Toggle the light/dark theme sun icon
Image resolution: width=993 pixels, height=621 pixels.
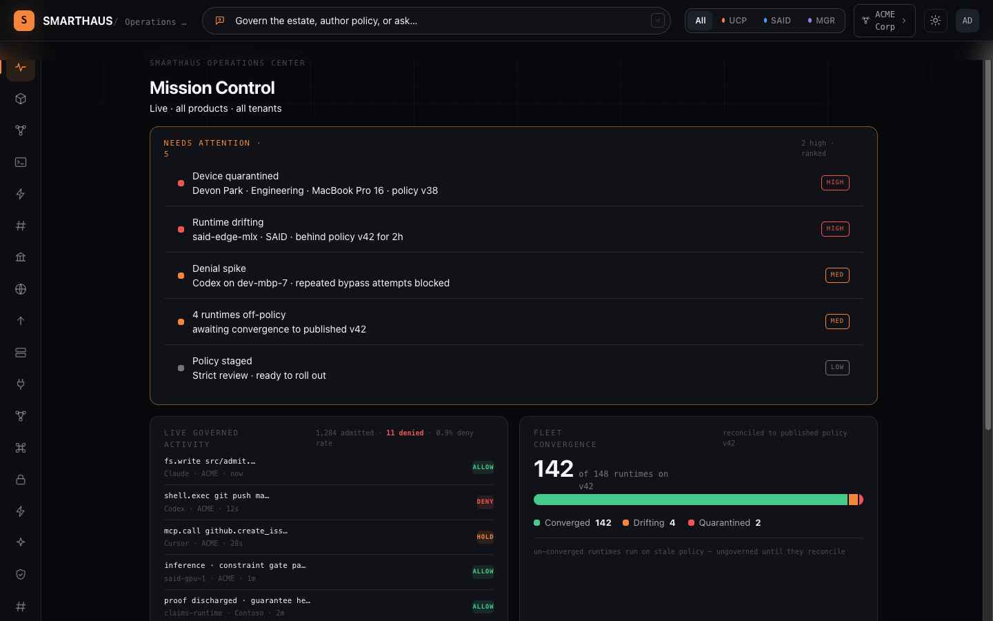click(936, 21)
